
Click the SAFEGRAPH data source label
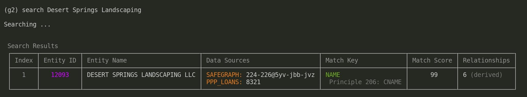click(224, 75)
